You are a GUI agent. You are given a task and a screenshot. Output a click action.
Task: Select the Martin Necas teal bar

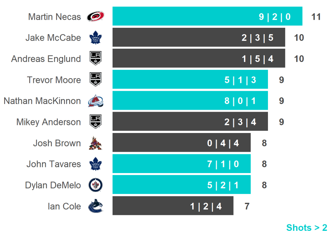pyautogui.click(x=207, y=16)
